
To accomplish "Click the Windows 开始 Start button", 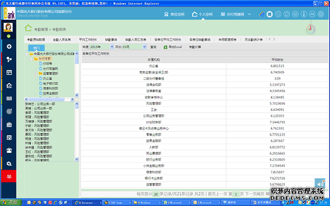I will click(11, 202).
